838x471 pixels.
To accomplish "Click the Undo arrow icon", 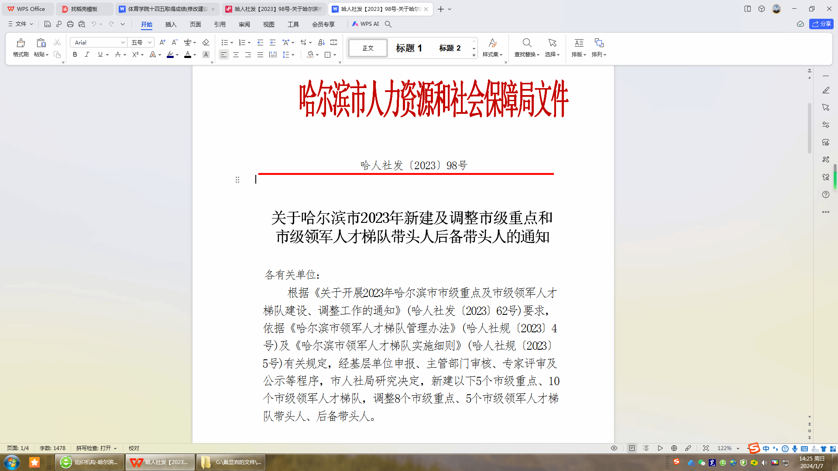I will click(x=93, y=24).
